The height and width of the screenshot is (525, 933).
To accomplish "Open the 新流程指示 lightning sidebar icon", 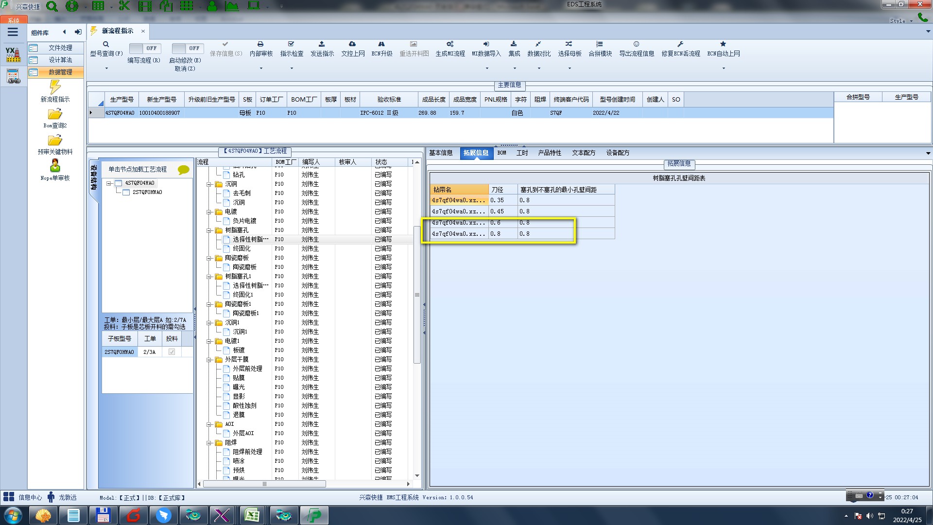I will 55,87.
